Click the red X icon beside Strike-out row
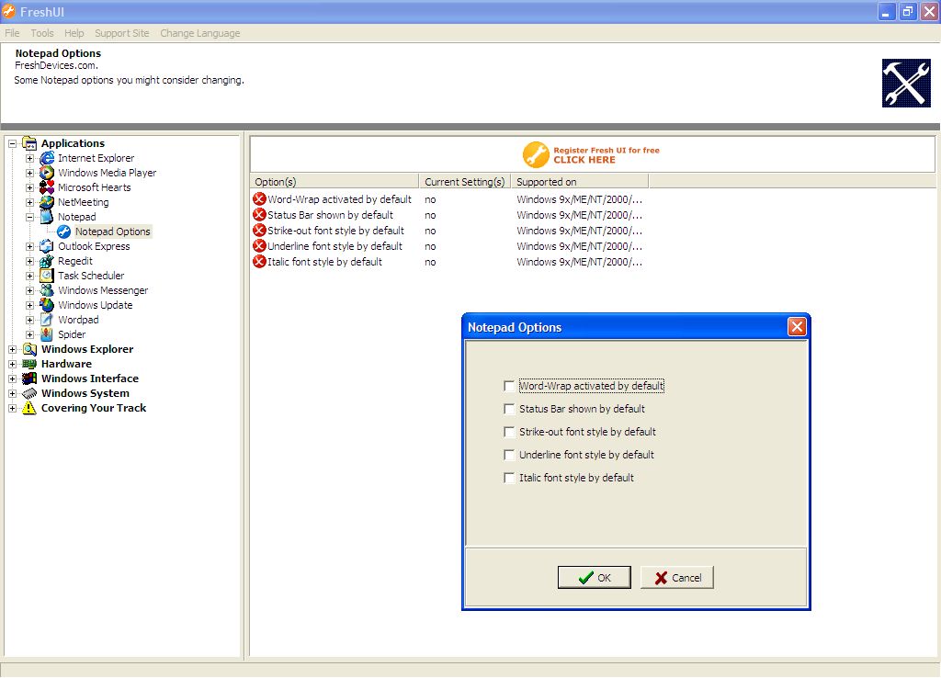This screenshot has height=678, width=941. (259, 231)
